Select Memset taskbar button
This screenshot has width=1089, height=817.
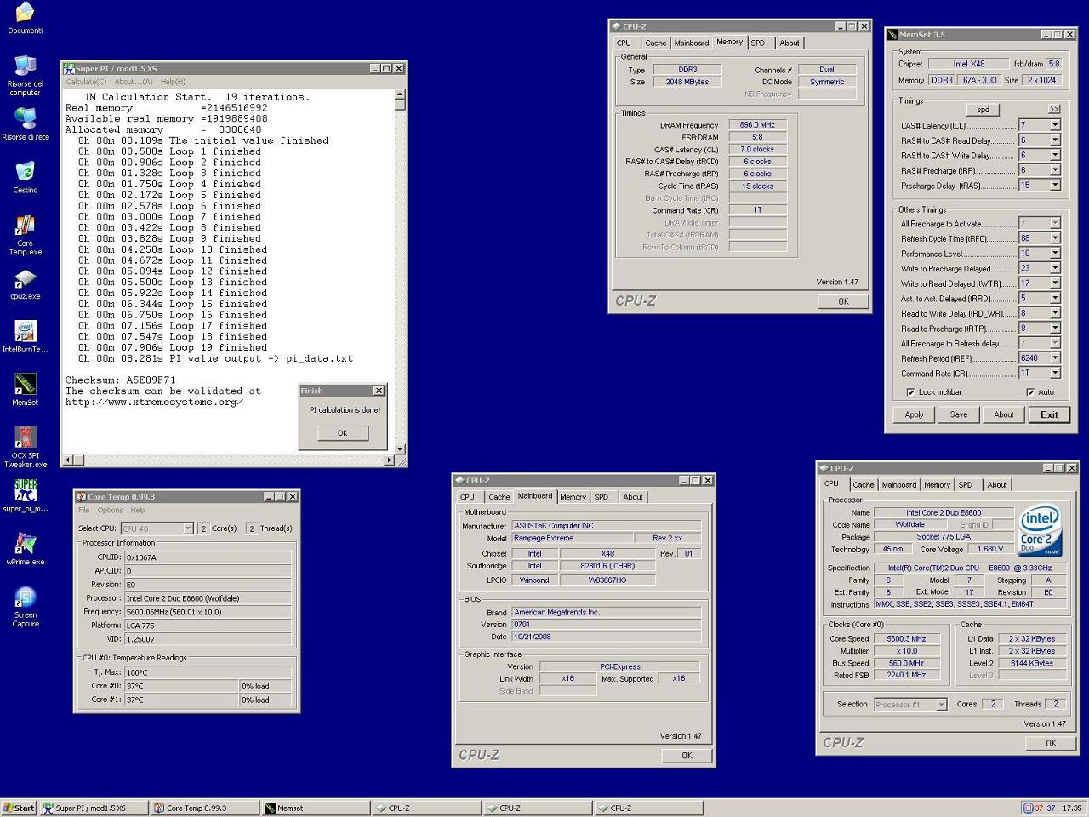point(316,808)
